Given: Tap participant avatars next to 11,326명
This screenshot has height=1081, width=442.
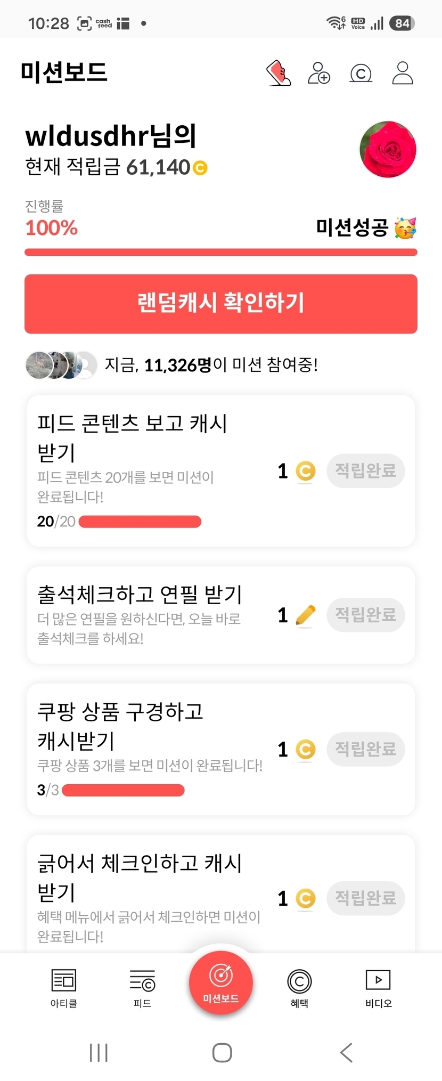Looking at the screenshot, I should [x=61, y=365].
